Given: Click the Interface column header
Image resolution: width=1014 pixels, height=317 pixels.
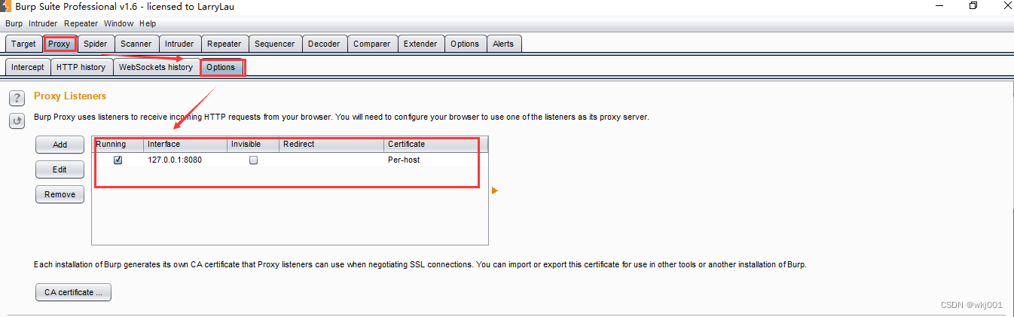Looking at the screenshot, I should point(186,144).
